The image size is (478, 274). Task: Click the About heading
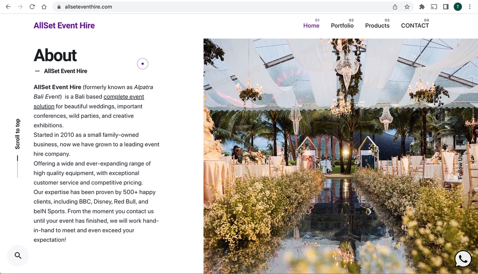[55, 55]
